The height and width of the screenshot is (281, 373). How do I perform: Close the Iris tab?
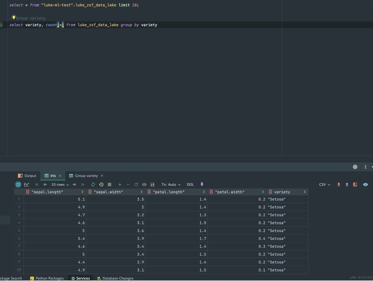(x=60, y=176)
